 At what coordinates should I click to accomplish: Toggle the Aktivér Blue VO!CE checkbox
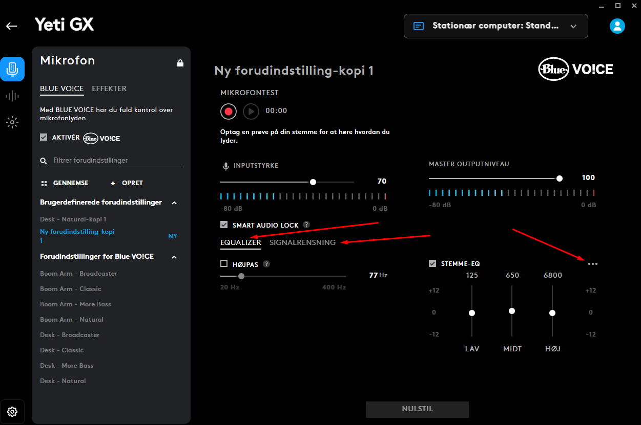click(44, 138)
